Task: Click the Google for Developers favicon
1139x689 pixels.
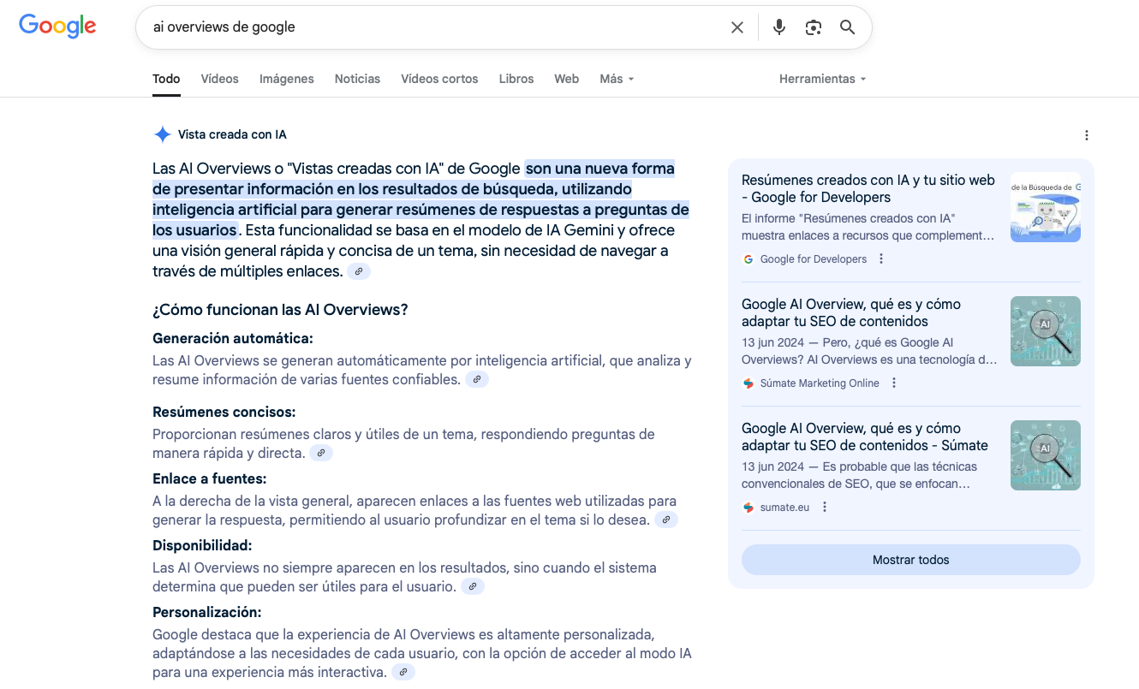Action: click(x=748, y=259)
